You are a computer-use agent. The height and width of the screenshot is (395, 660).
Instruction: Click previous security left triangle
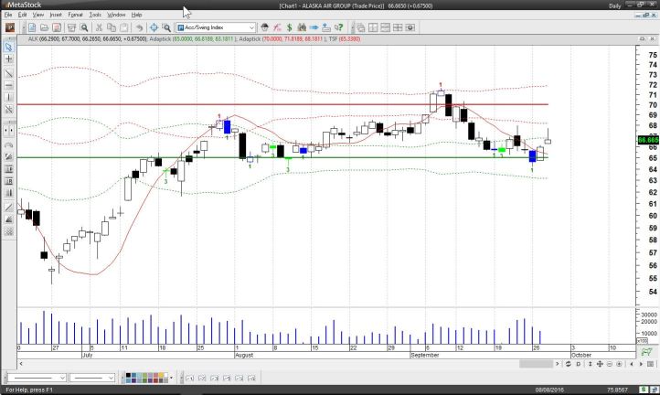(631, 364)
